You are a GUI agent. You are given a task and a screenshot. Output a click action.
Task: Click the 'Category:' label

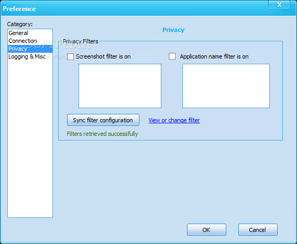(x=20, y=24)
